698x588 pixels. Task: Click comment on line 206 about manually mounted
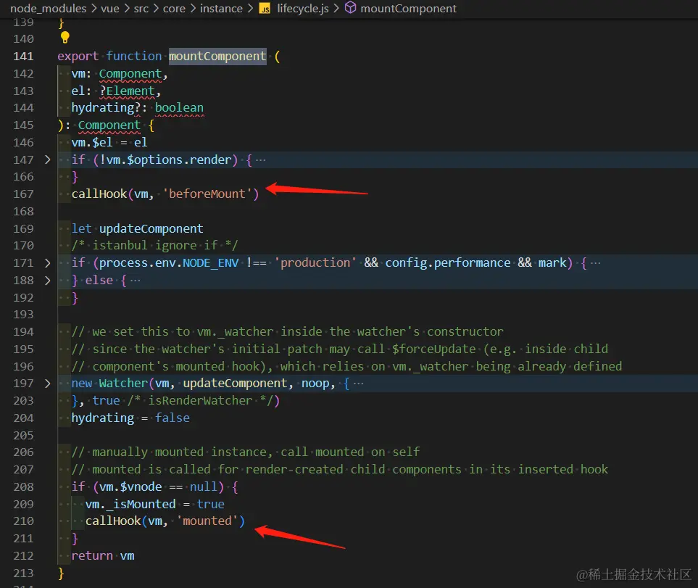(x=245, y=452)
